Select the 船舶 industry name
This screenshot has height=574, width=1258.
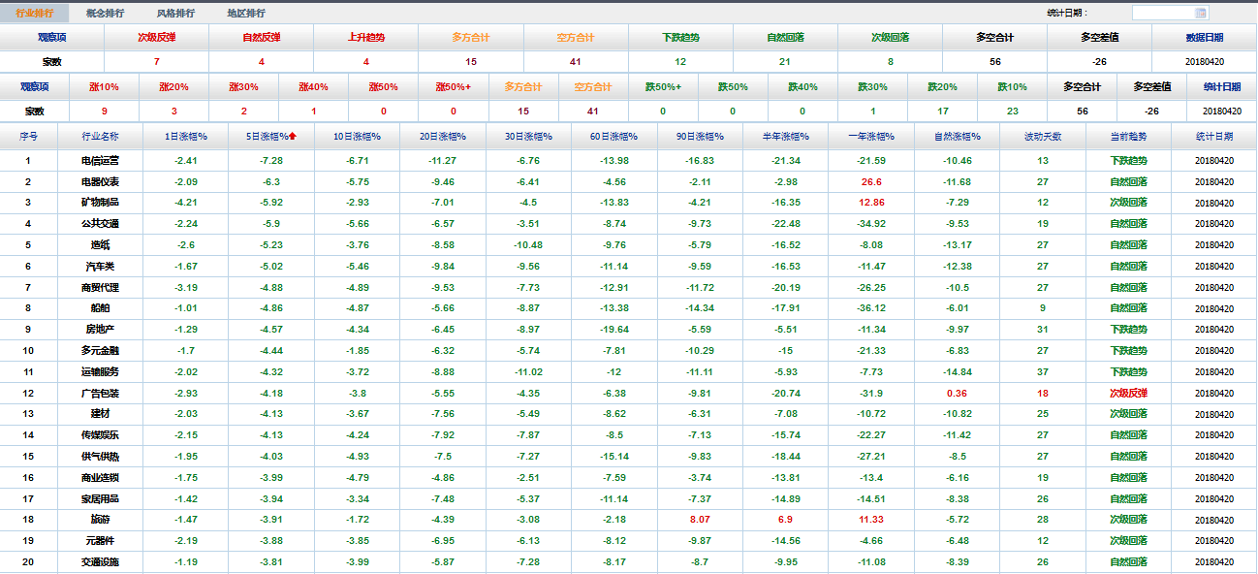[100, 308]
